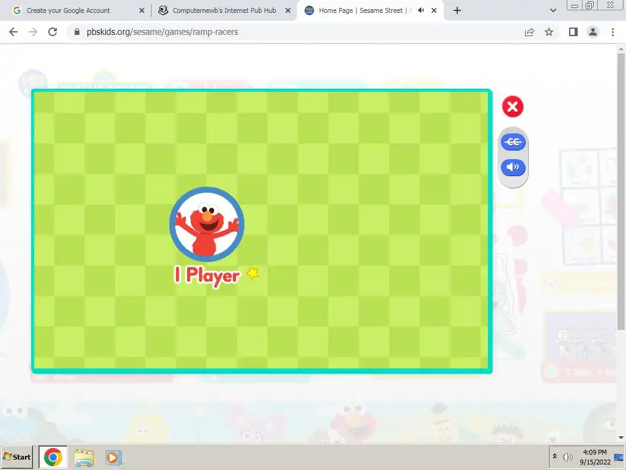Open the Chrome three-dot menu
This screenshot has width=626, height=470.
click(x=613, y=32)
